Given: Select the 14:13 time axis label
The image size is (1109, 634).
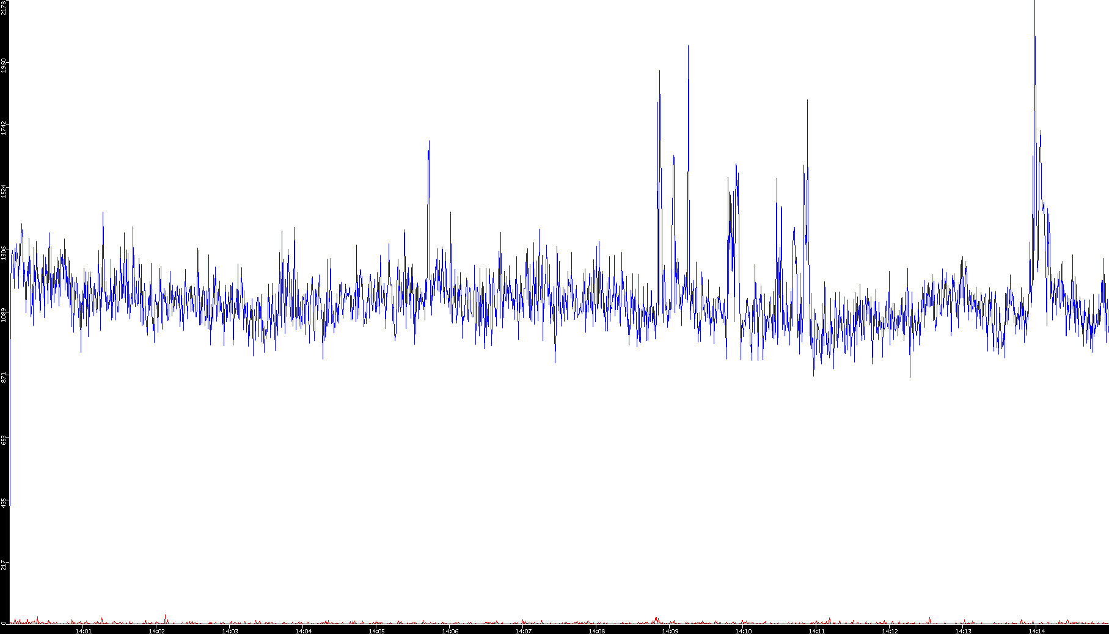Looking at the screenshot, I should click(x=963, y=630).
